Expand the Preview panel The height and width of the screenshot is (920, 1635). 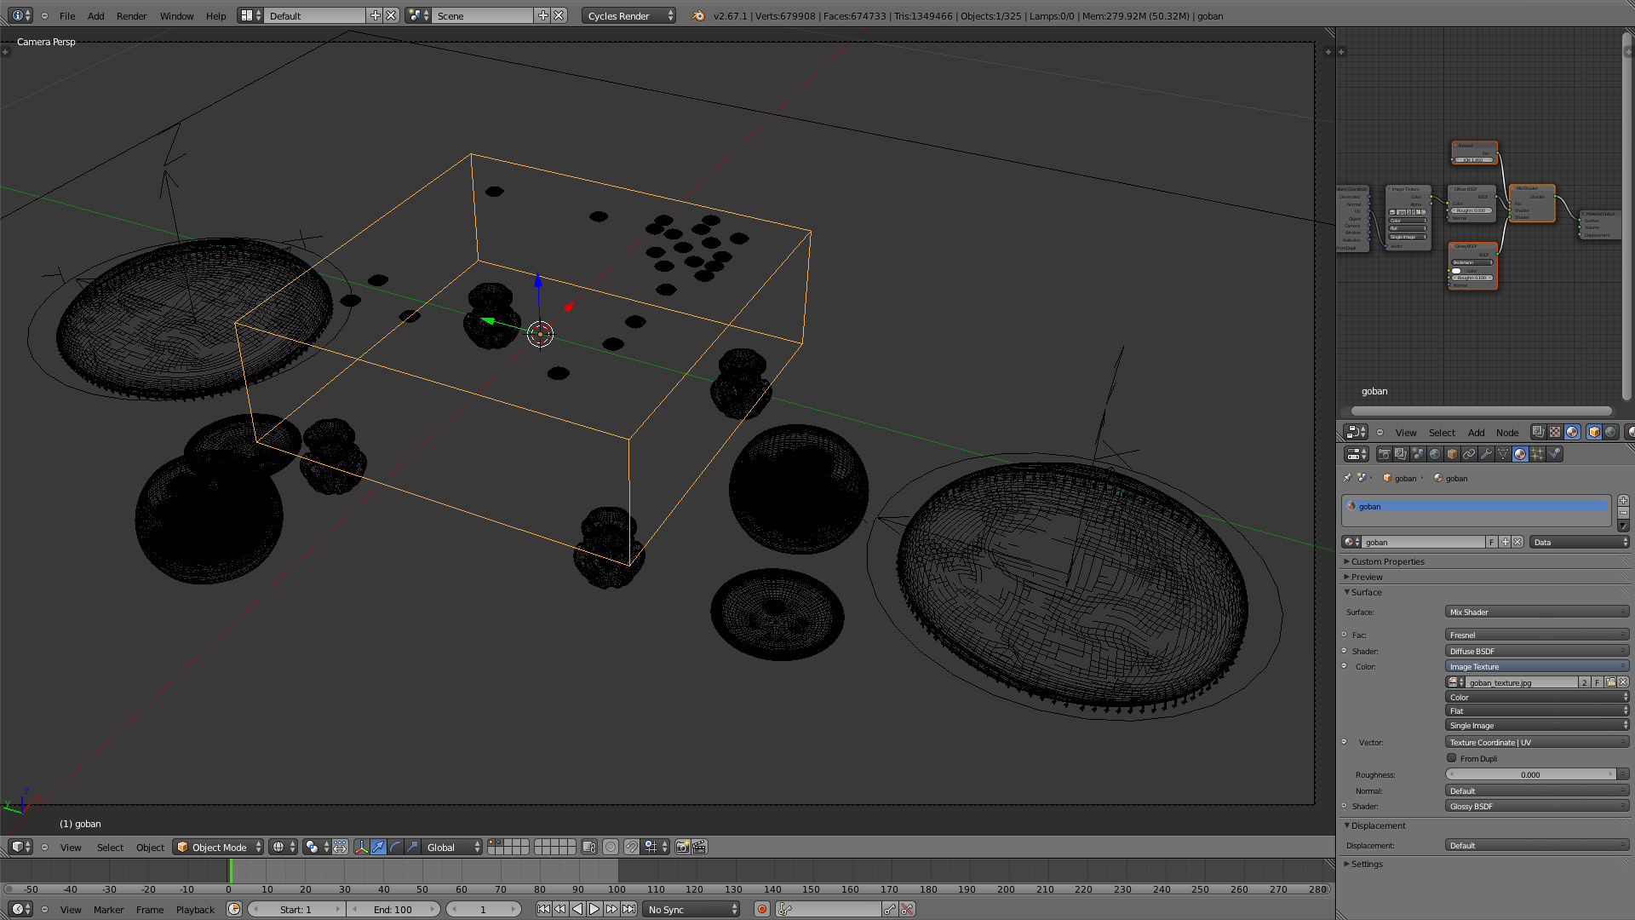(1366, 577)
